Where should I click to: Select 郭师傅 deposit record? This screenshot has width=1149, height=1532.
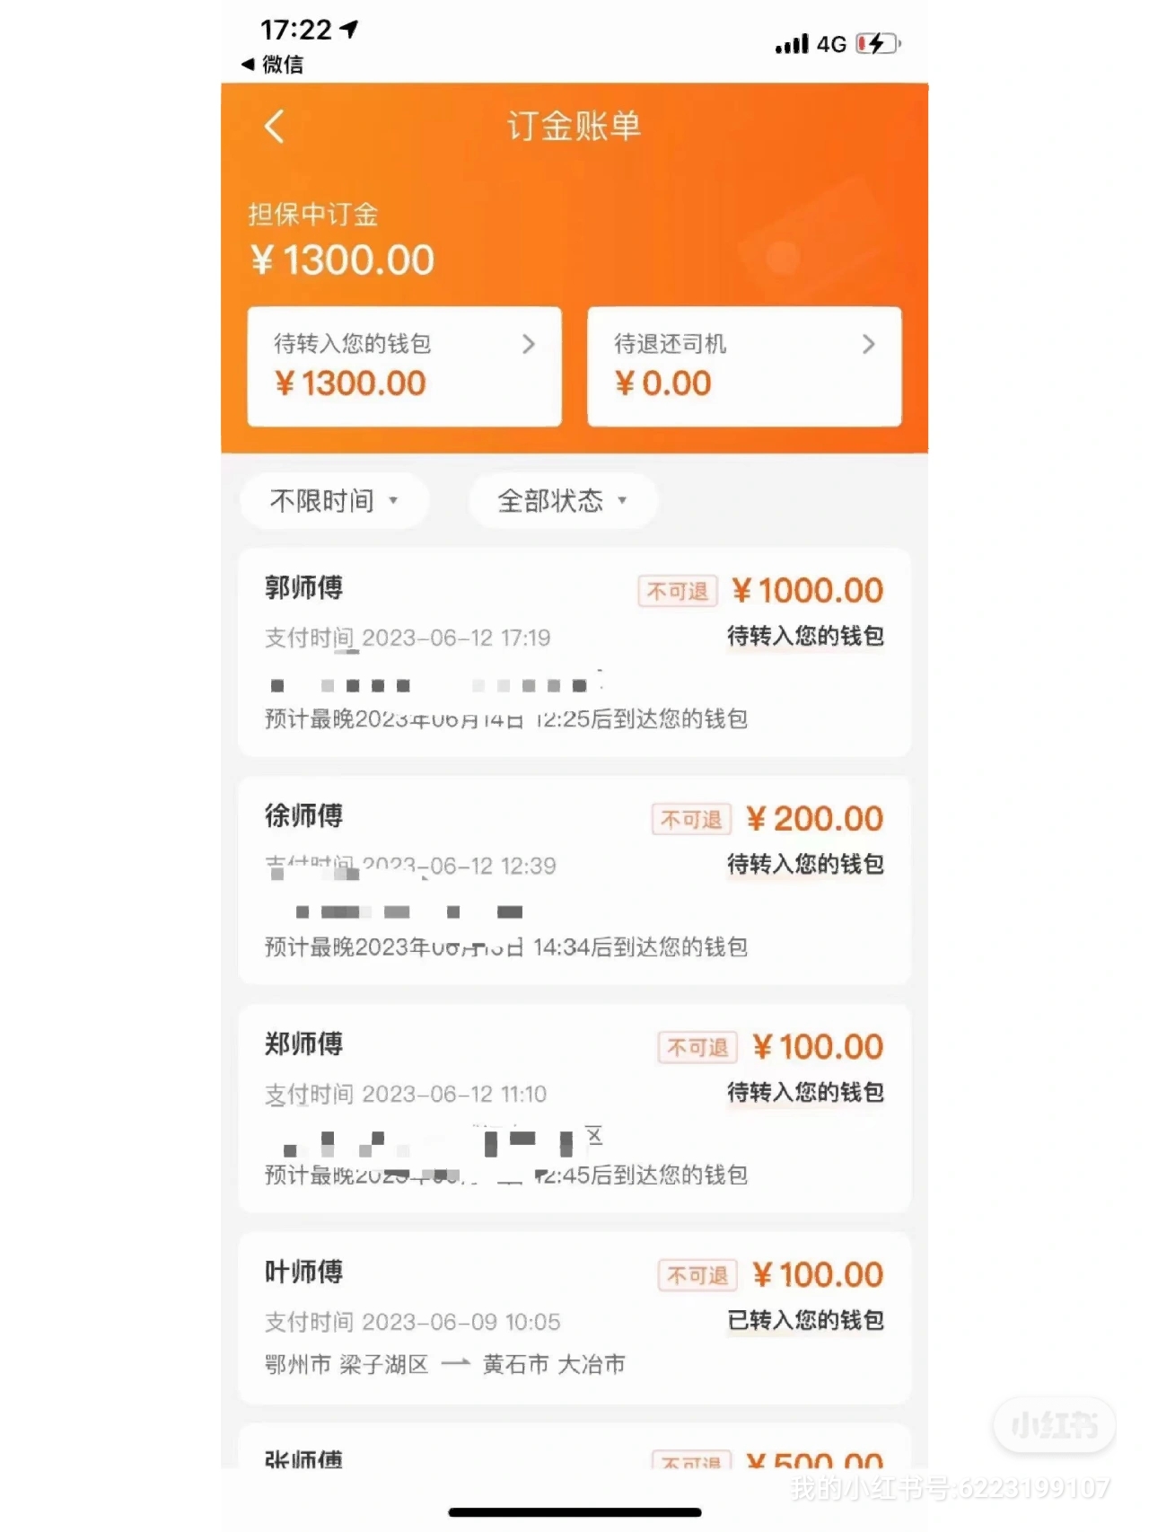(x=574, y=653)
